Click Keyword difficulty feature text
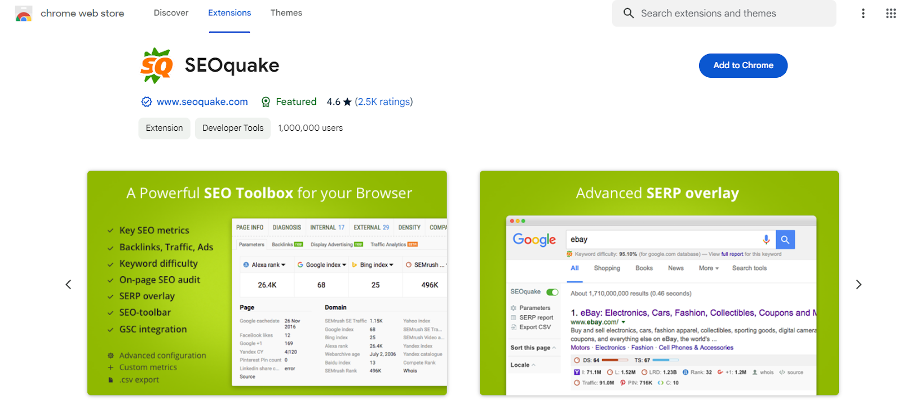This screenshot has width=902, height=412. click(x=158, y=263)
